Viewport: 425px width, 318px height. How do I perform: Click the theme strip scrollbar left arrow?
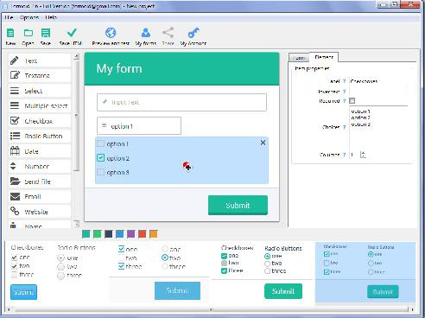9,309
